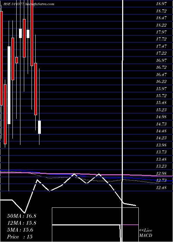Select the 12.73 price value
Screen dimensions: 173x242
click(161, 180)
